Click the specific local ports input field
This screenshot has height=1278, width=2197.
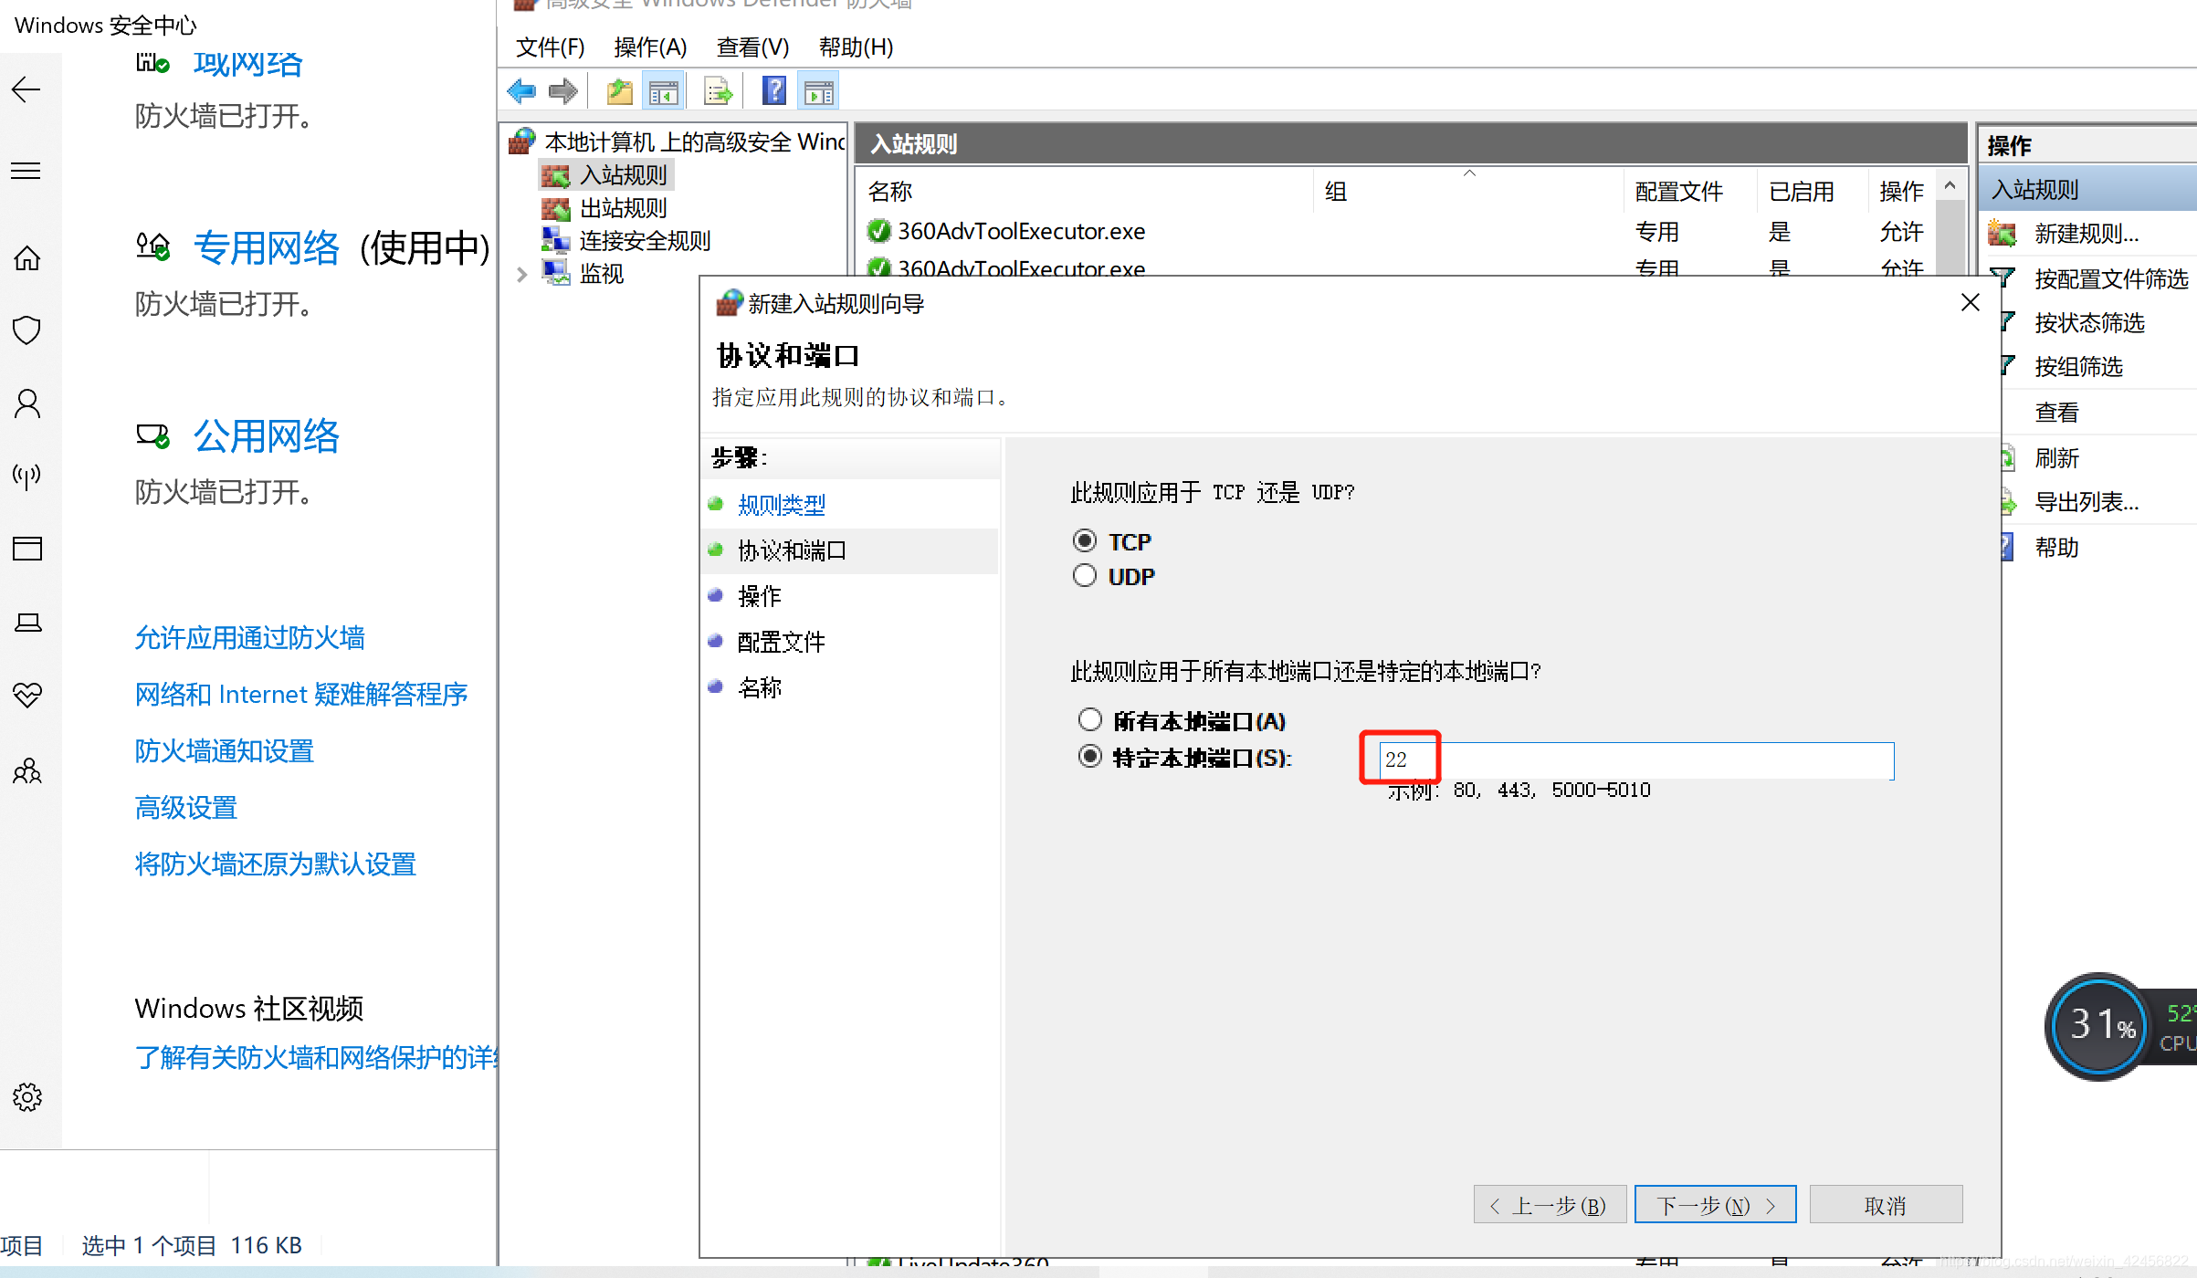coord(1635,759)
